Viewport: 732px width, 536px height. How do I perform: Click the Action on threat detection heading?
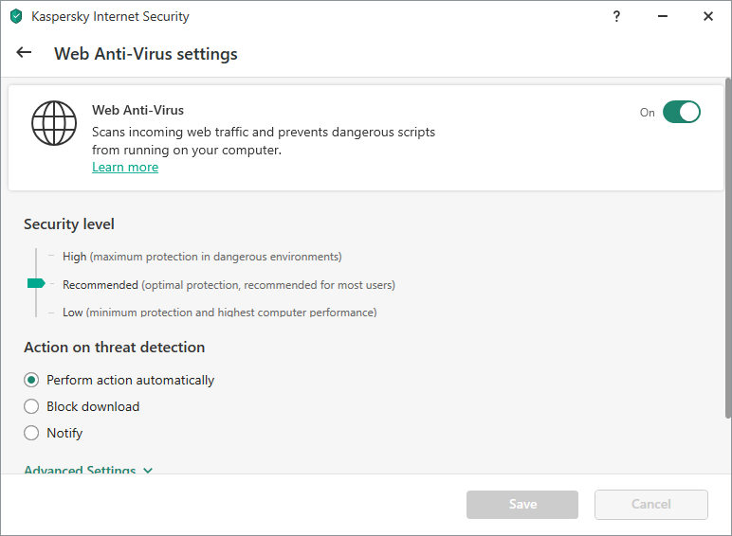114,347
